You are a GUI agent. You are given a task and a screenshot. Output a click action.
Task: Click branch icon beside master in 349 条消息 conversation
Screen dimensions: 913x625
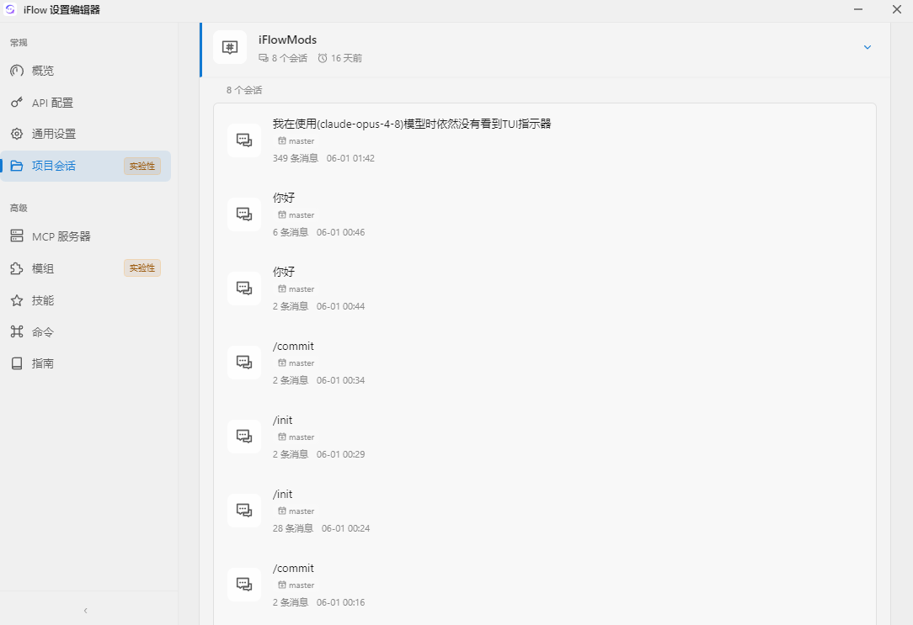[x=282, y=140]
